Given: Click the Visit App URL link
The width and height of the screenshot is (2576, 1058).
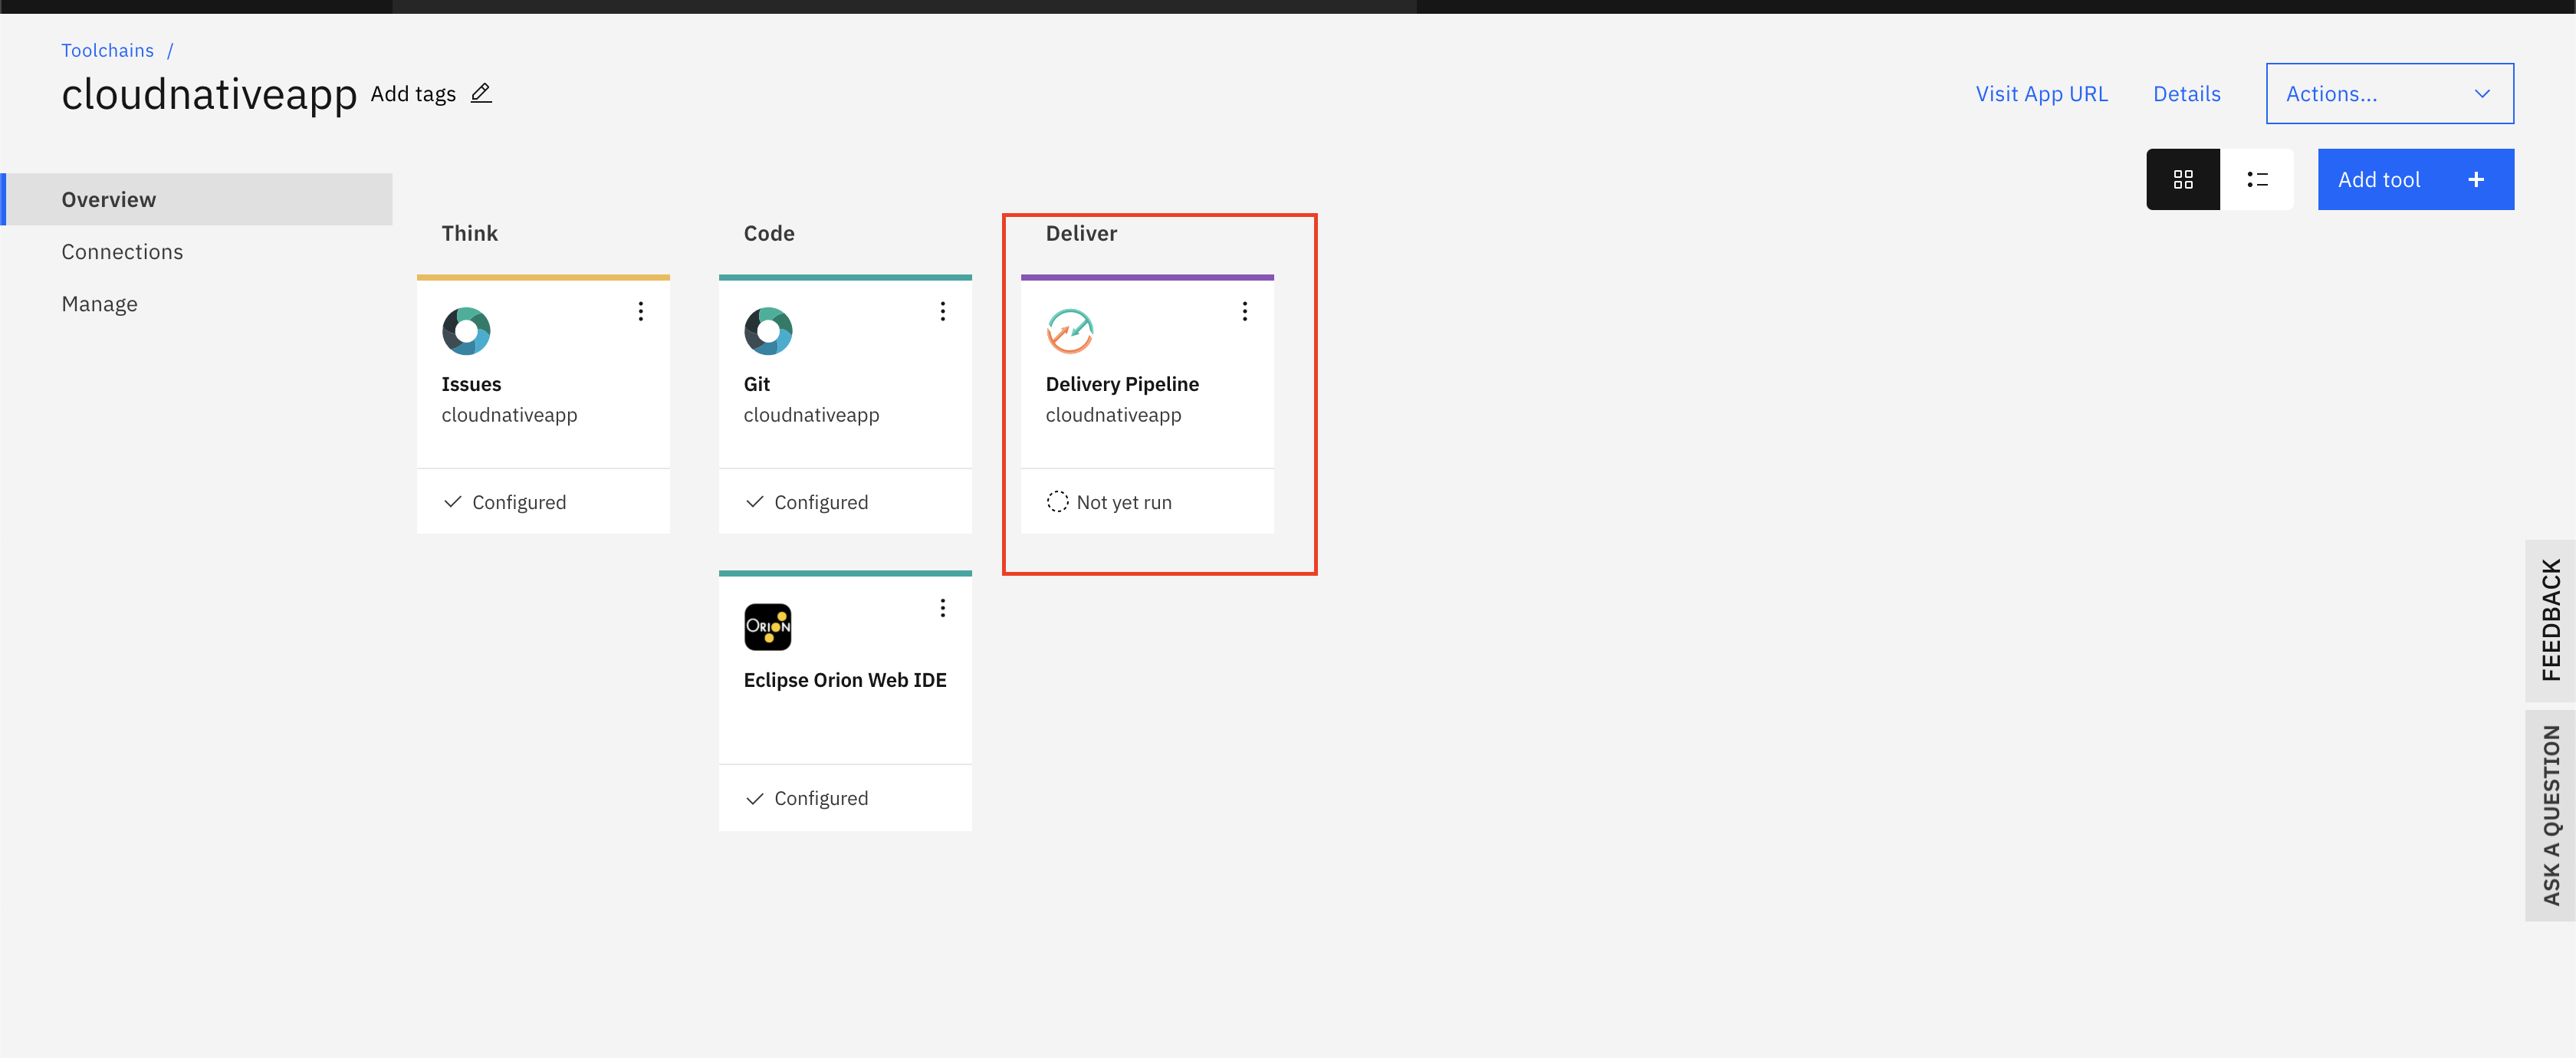Looking at the screenshot, I should [x=2041, y=94].
